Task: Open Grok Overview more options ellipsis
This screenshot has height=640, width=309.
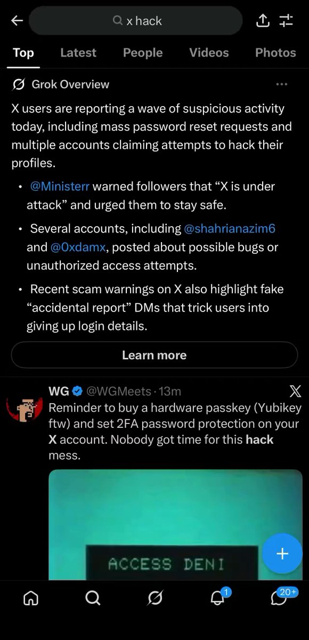Action: point(282,84)
